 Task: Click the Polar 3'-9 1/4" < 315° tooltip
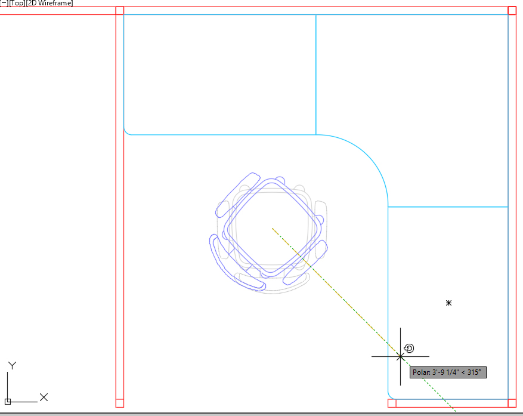pyautogui.click(x=448, y=372)
